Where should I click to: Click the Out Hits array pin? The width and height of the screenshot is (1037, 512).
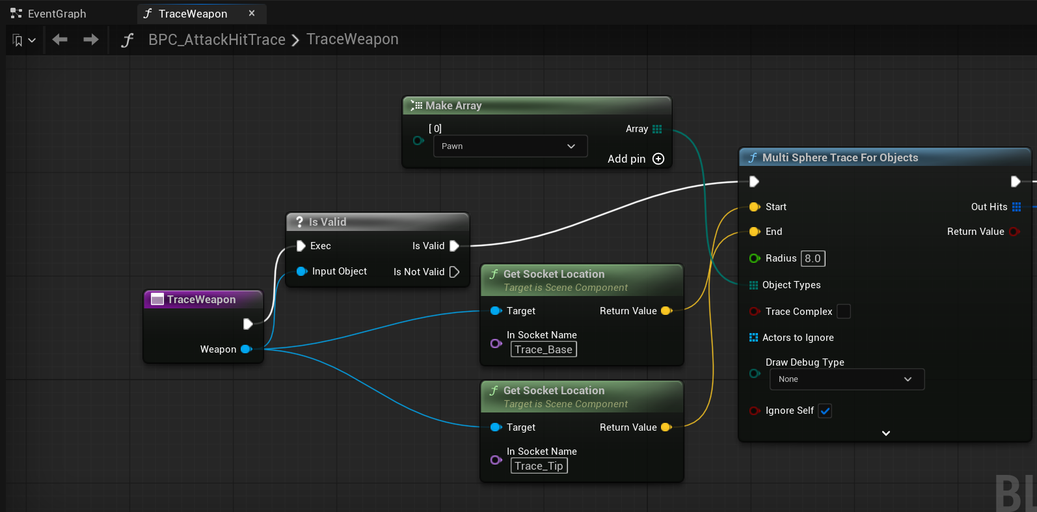(x=1016, y=207)
